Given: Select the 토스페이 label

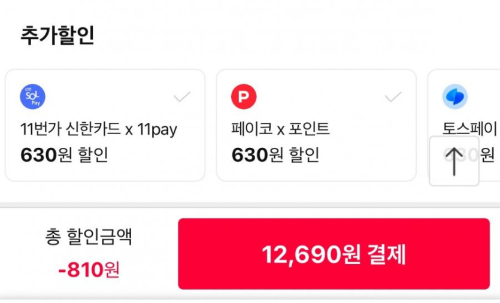Looking at the screenshot, I should click(470, 129).
